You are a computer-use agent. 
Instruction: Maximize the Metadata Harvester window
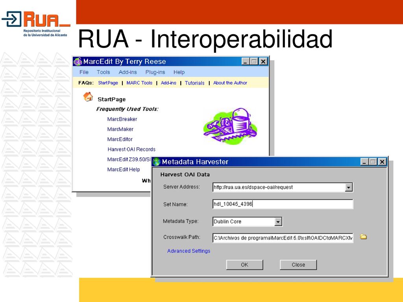(373, 162)
